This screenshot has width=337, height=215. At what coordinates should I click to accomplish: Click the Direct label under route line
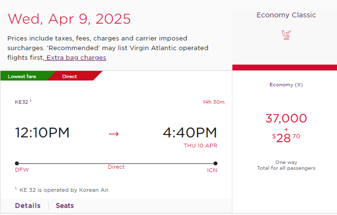pyautogui.click(x=116, y=167)
